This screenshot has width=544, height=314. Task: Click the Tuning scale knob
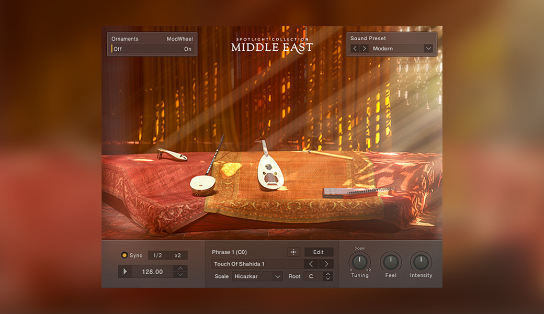[x=360, y=262]
